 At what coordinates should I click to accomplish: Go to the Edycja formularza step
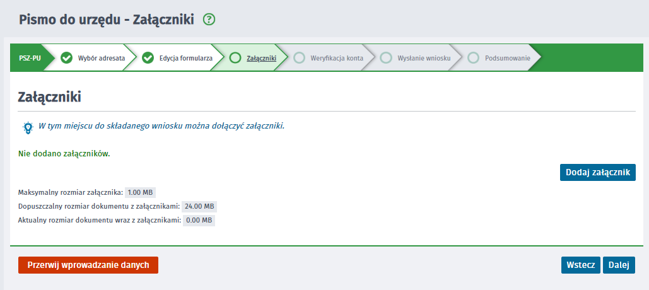186,59
